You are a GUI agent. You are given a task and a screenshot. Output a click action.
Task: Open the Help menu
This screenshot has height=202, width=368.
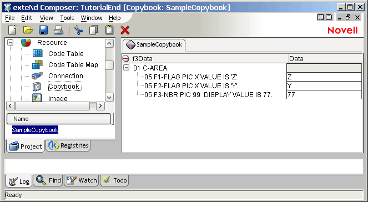coord(115,18)
